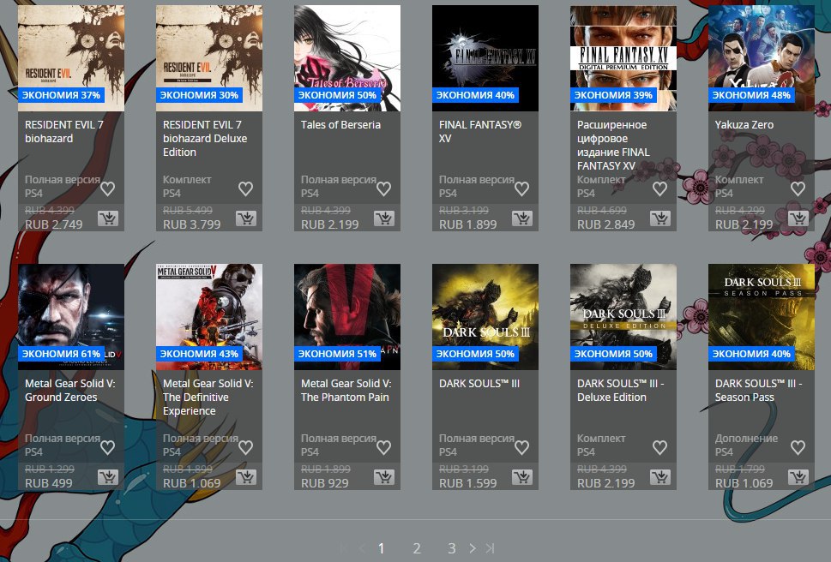Add RESIDENT EVIL 7 biohazard to cart

point(108,218)
